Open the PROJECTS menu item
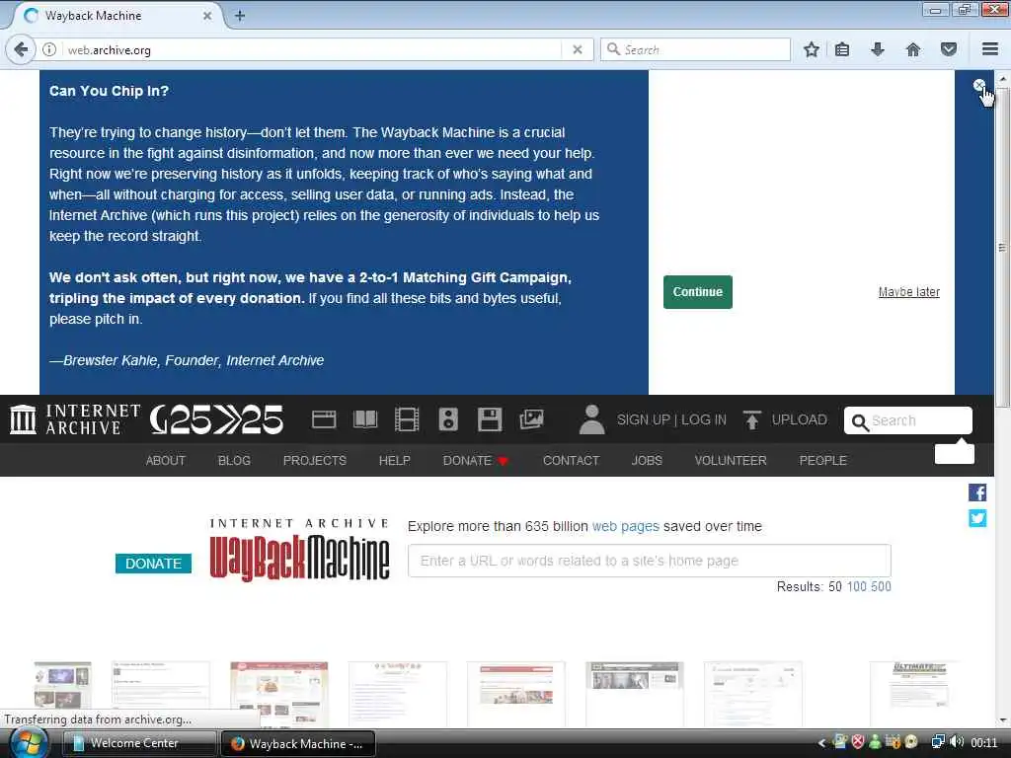1011x758 pixels. (x=315, y=460)
